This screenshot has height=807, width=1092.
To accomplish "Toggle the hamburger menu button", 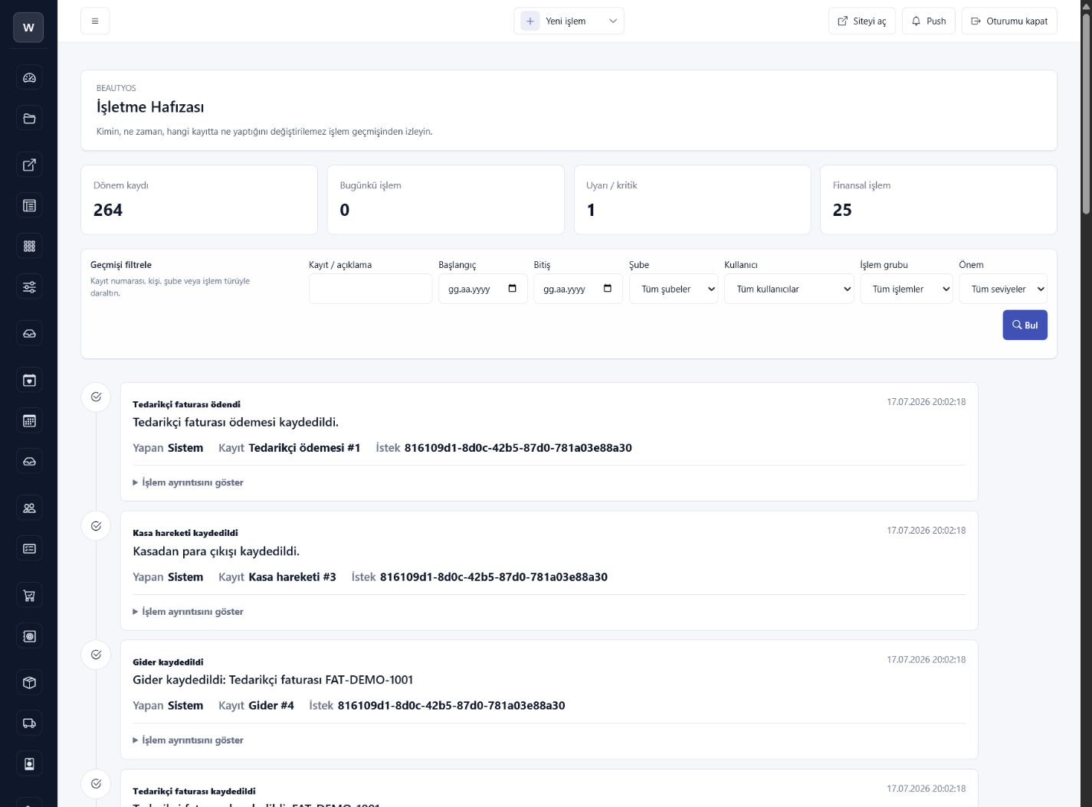I will [95, 21].
